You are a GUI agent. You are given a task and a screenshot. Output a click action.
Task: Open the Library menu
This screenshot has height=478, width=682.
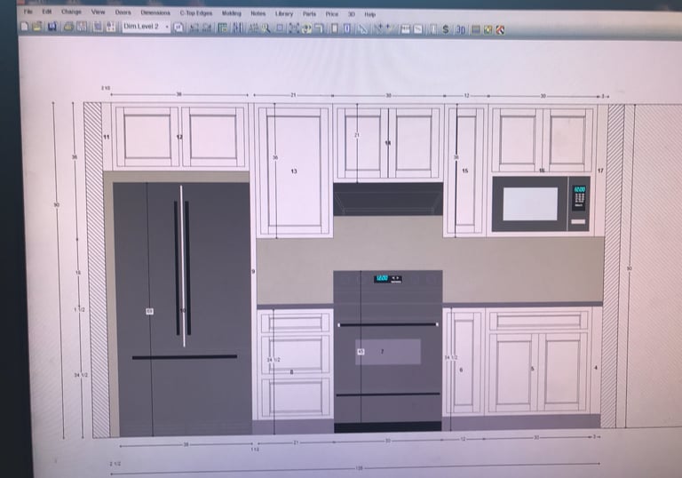[x=284, y=14]
